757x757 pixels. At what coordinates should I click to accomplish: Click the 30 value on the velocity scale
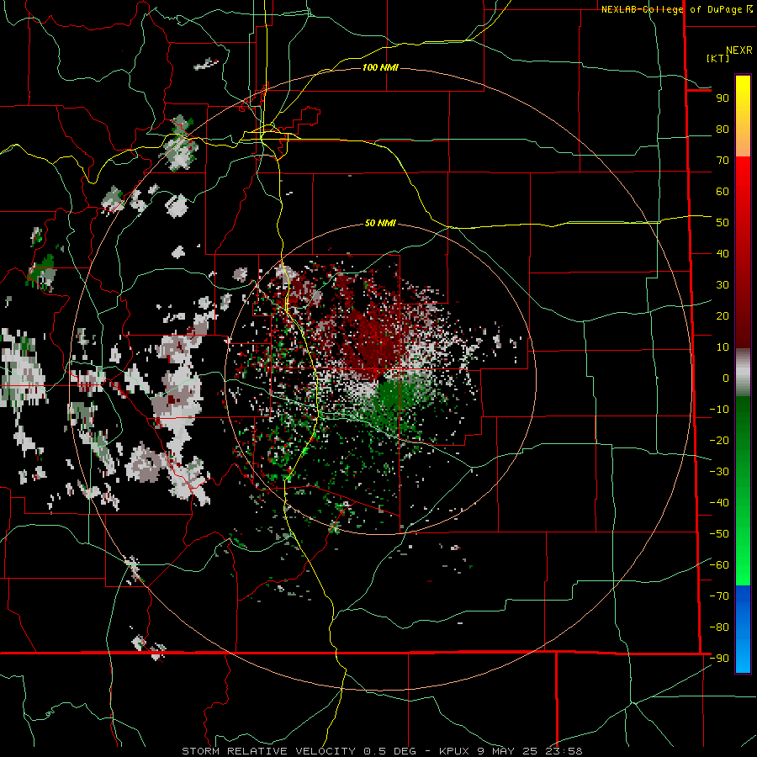tap(723, 285)
